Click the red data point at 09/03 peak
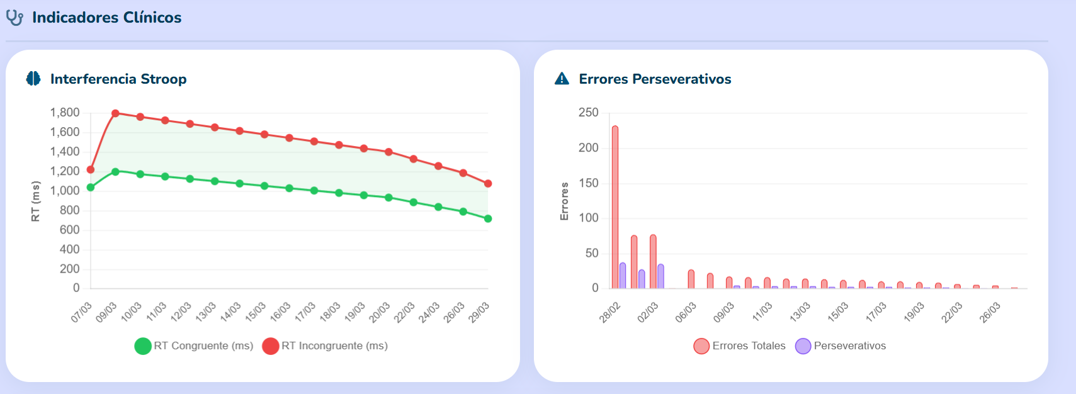Viewport: 1076px width, 394px height. (x=115, y=113)
